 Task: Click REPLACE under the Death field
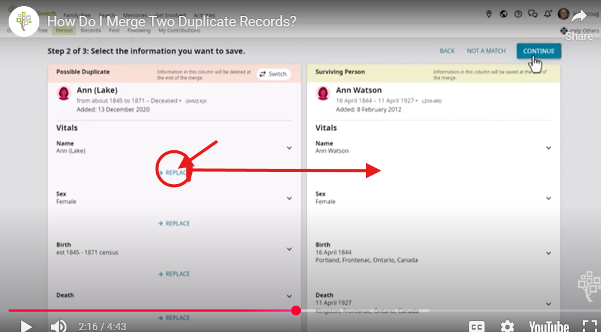click(x=174, y=318)
